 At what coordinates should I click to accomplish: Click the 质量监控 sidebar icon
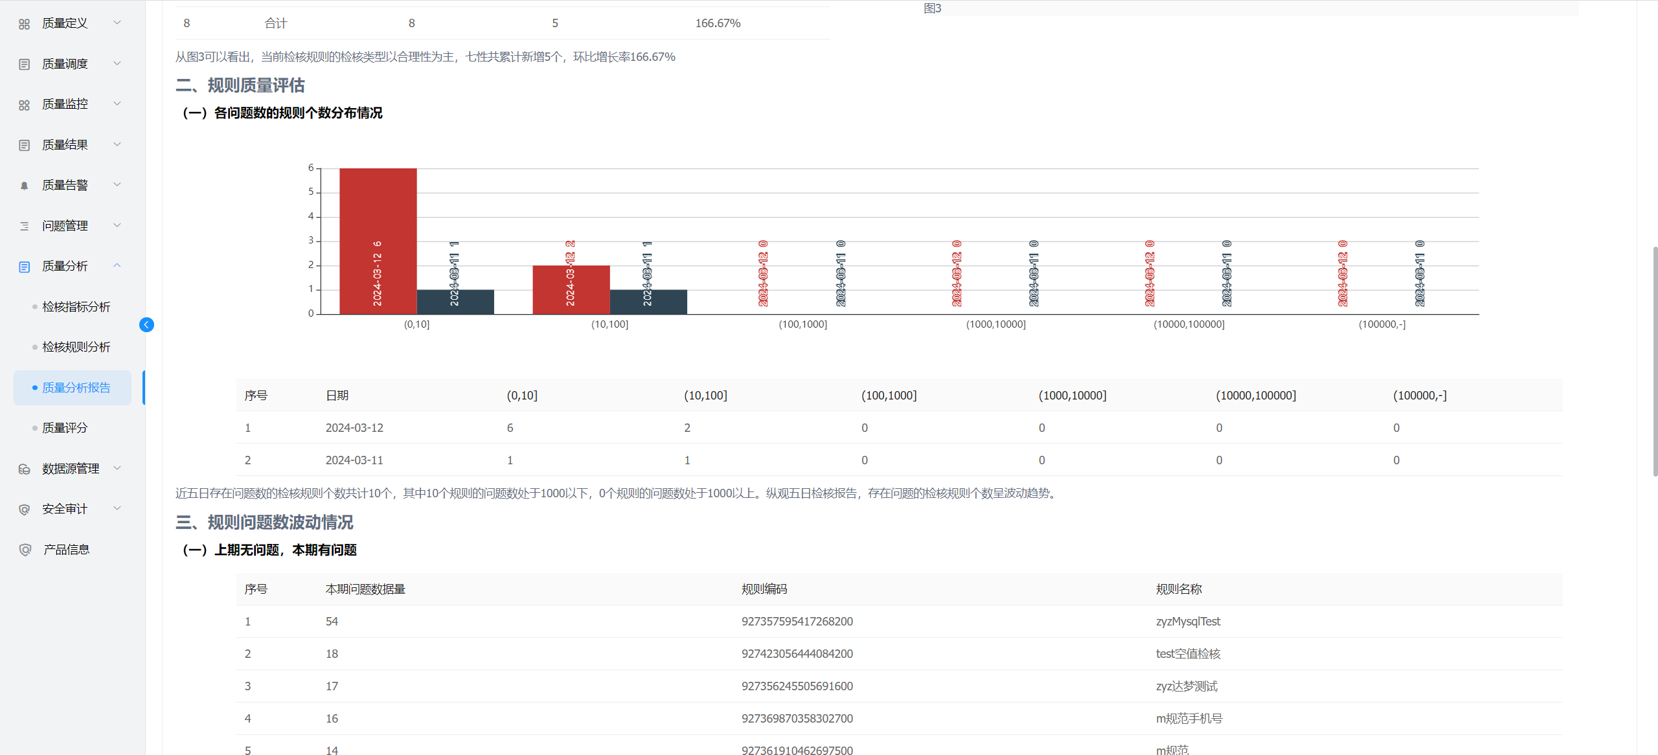(25, 105)
